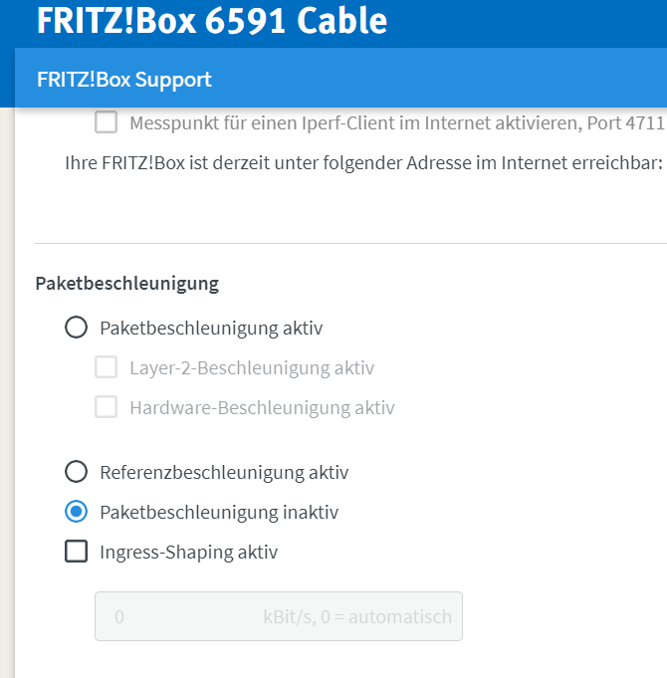Click the 'Paketbeschleunigung inaktiv' label text
Viewport: 667px width, 678px height.
coord(219,512)
